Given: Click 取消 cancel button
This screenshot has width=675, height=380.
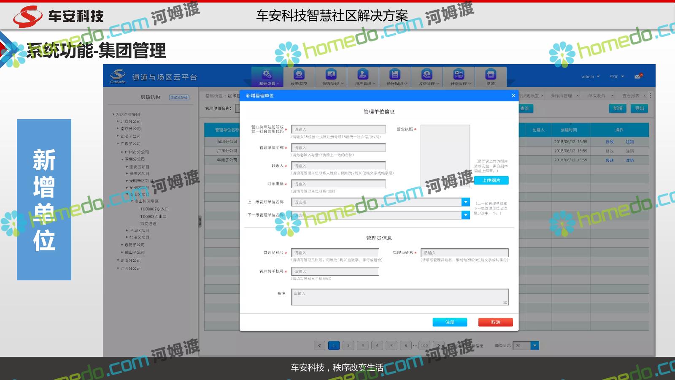Looking at the screenshot, I should (495, 322).
